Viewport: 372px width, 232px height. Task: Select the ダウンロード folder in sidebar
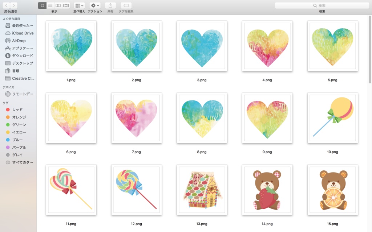pyautogui.click(x=20, y=55)
